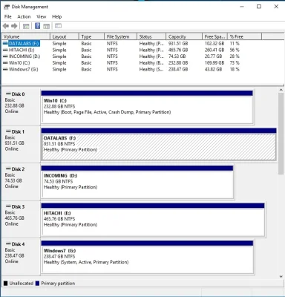Screen dimensions: 285x297
Task: Click the Forward arrow toolbar icon
Action: 14,26
